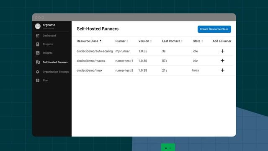The height and width of the screenshot is (151, 268).
Task: Click idle state in runner-test-1 row
Action: [195, 61]
